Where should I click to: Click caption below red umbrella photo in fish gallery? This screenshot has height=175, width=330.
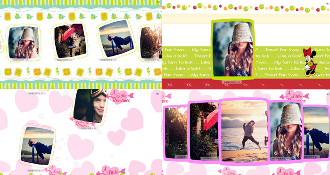coord(64,60)
